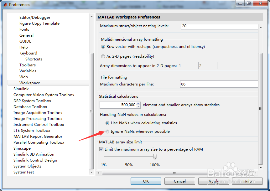This screenshot has height=191, width=270.
Task: Open Simulink 3D Animation preferences
Action: tap(34, 154)
